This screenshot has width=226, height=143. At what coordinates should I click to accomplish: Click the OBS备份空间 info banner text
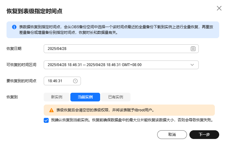[116, 30]
